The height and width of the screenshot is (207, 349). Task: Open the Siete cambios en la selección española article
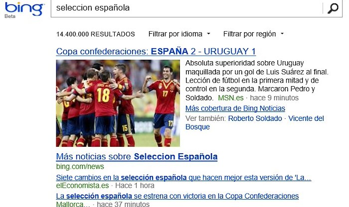tap(183, 178)
